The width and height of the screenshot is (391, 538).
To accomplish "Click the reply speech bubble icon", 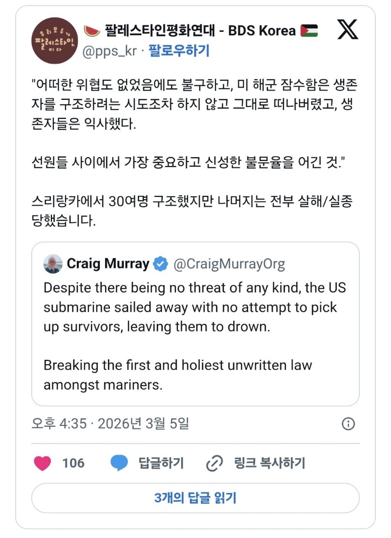I will [119, 463].
